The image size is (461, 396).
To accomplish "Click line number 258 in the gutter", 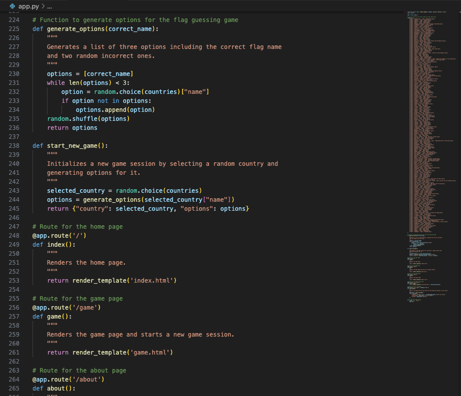I will tap(14, 326).
